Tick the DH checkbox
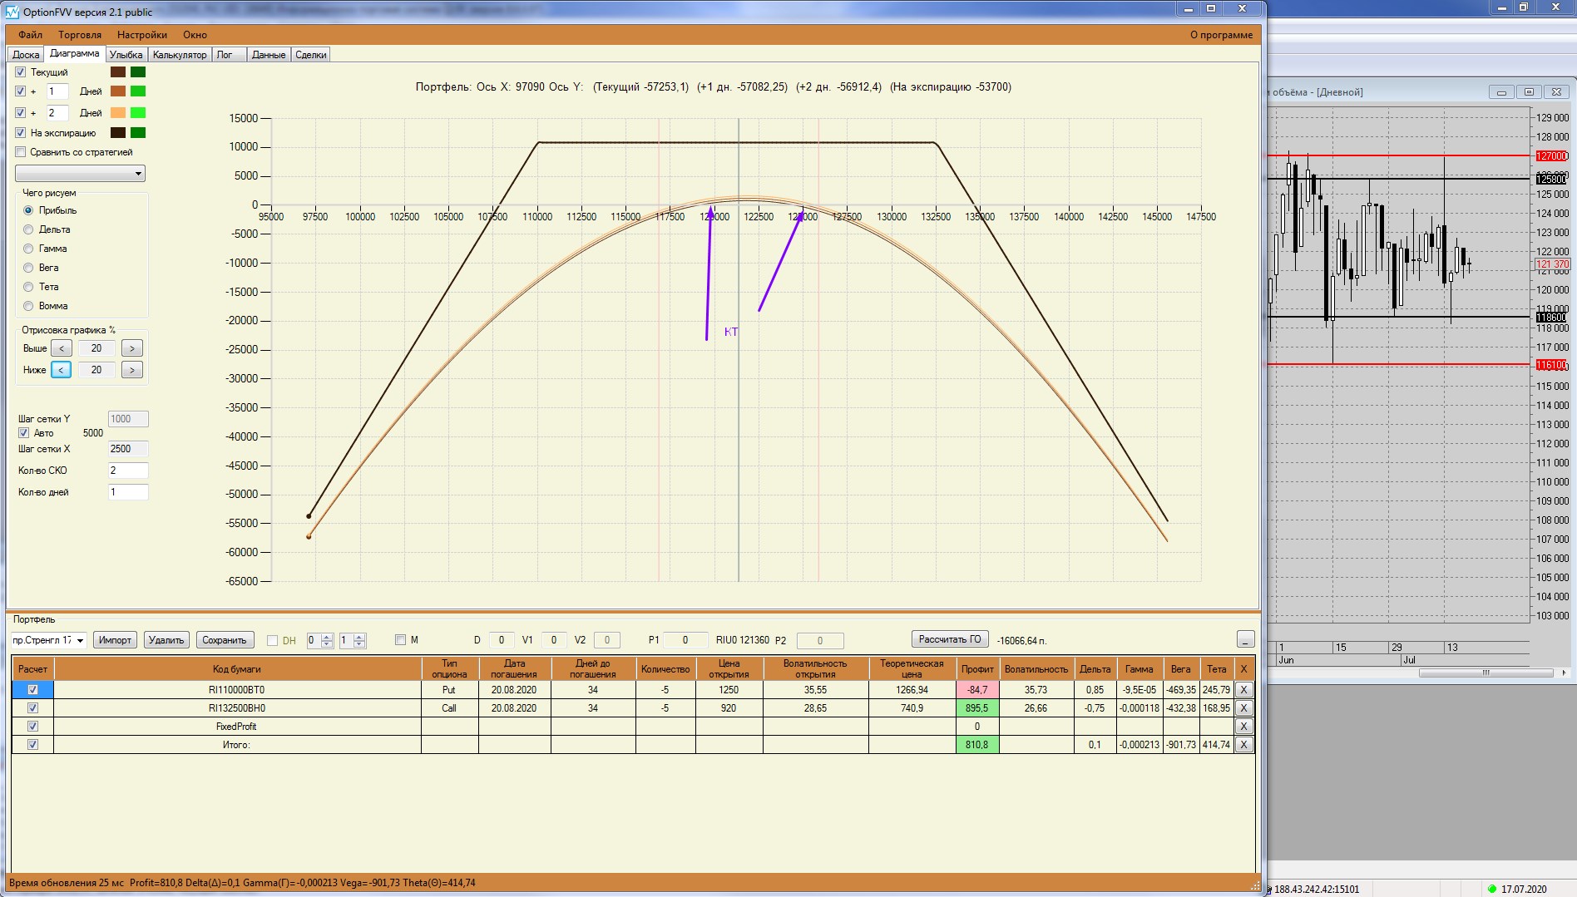 tap(272, 640)
